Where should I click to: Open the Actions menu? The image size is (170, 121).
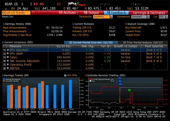(67, 12)
